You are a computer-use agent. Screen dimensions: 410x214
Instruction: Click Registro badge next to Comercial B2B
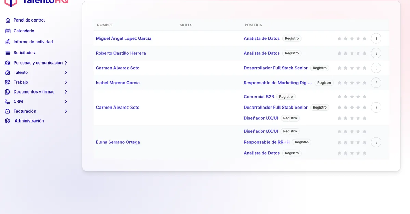286,97
